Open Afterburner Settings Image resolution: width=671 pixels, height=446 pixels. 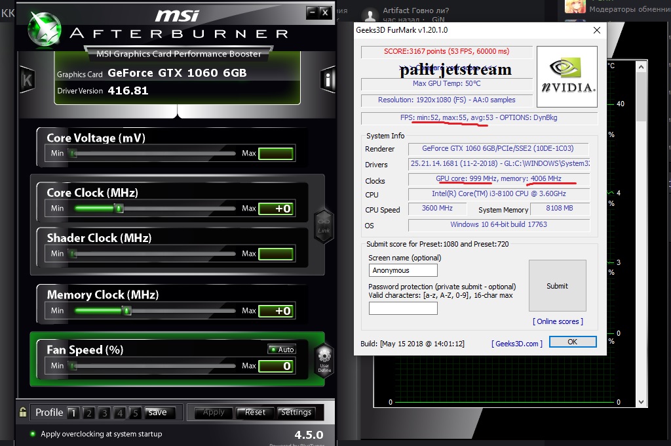pyautogui.click(x=296, y=412)
